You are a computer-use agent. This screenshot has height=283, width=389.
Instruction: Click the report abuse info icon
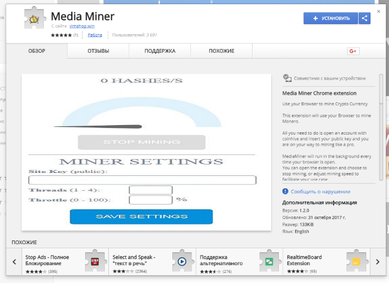(x=285, y=191)
